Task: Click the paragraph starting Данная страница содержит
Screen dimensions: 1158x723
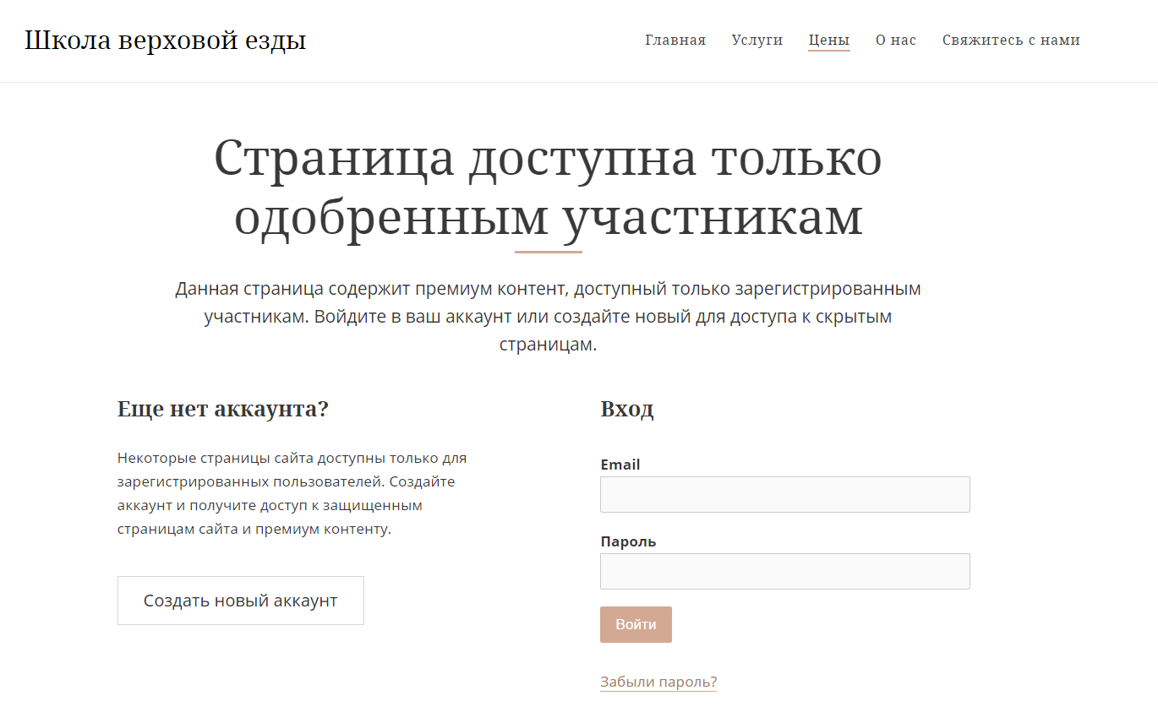Action: 548,317
